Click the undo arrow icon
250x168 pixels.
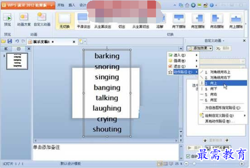click(x=17, y=42)
